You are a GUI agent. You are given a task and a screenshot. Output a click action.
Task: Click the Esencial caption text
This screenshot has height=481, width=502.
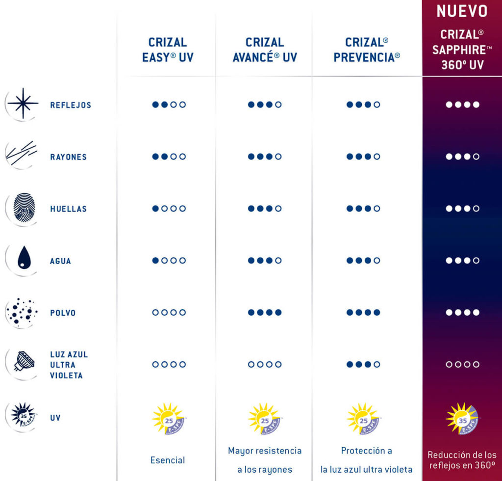click(x=168, y=460)
